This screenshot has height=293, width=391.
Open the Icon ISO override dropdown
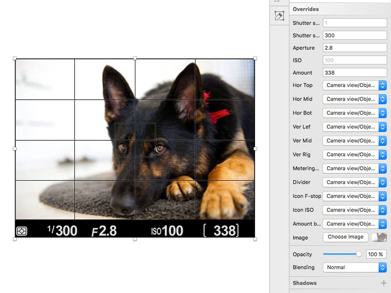tap(354, 210)
